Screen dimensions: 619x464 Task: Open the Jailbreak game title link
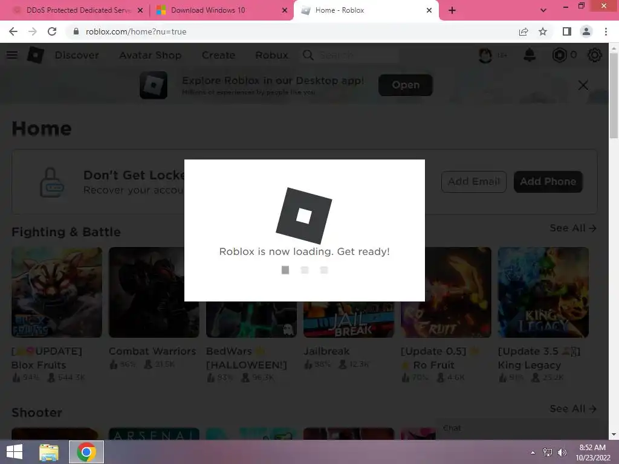[x=326, y=351]
